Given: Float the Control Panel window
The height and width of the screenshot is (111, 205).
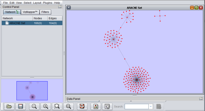Looking at the screenshot, I should [x=60, y=7].
